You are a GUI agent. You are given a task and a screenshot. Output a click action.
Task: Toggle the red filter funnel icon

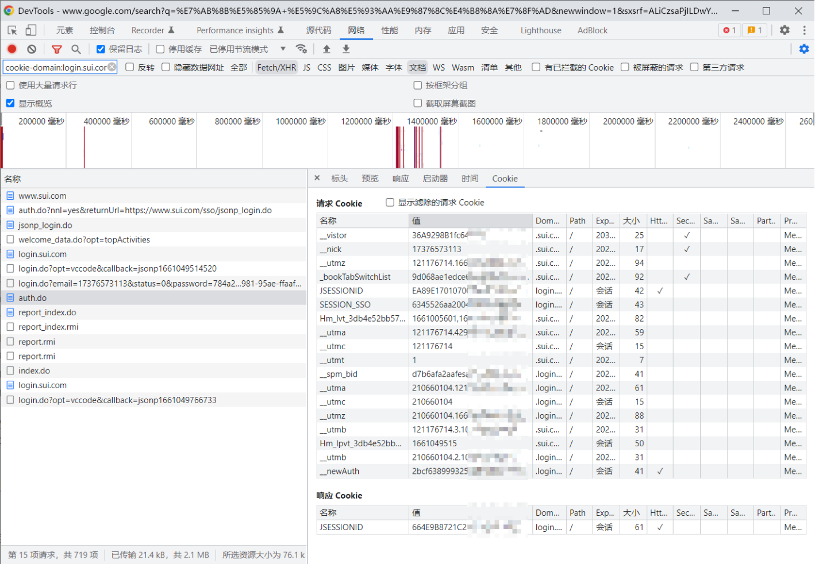point(56,49)
